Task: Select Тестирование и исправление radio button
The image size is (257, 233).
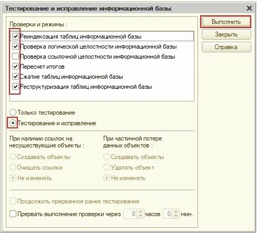Action: (x=13, y=123)
